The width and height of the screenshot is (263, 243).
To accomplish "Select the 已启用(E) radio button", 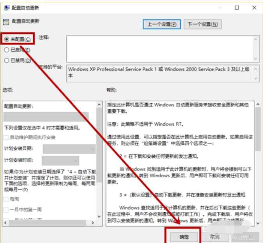I will tap(7, 50).
